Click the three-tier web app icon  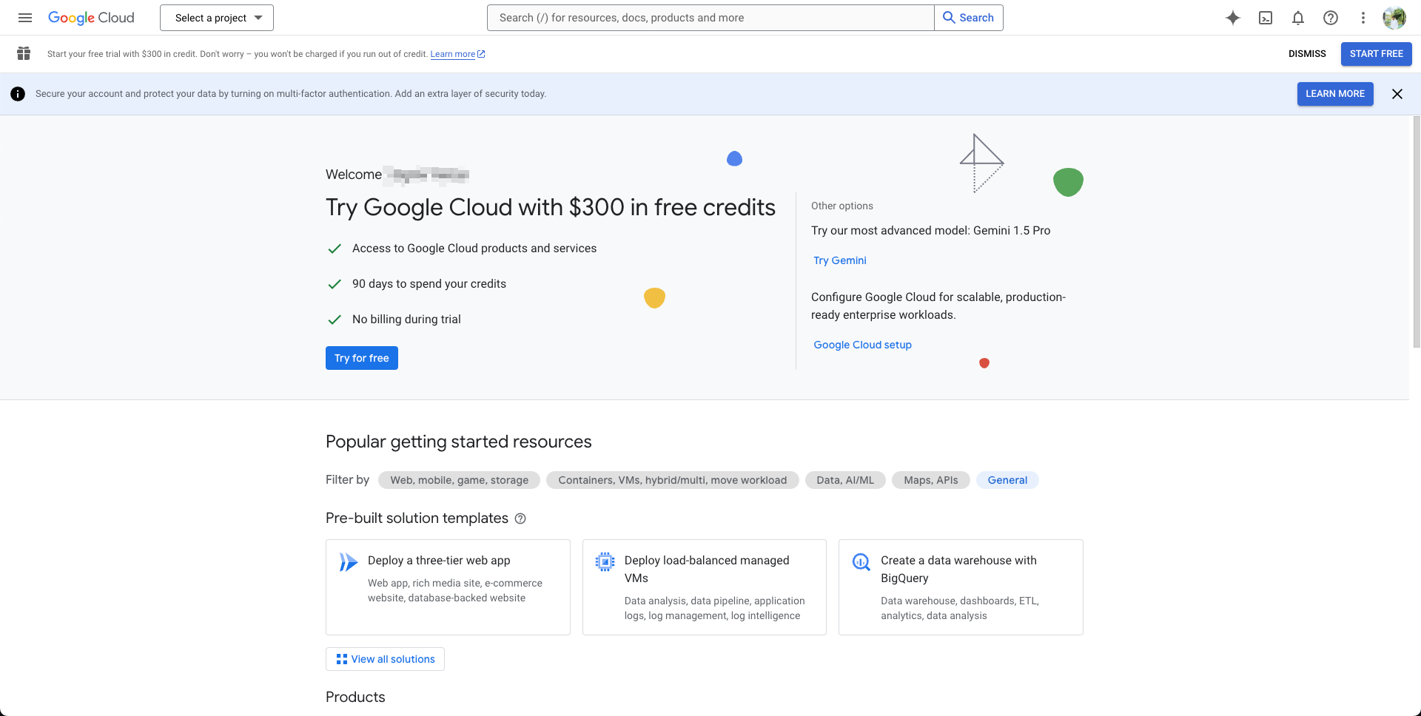(x=348, y=562)
